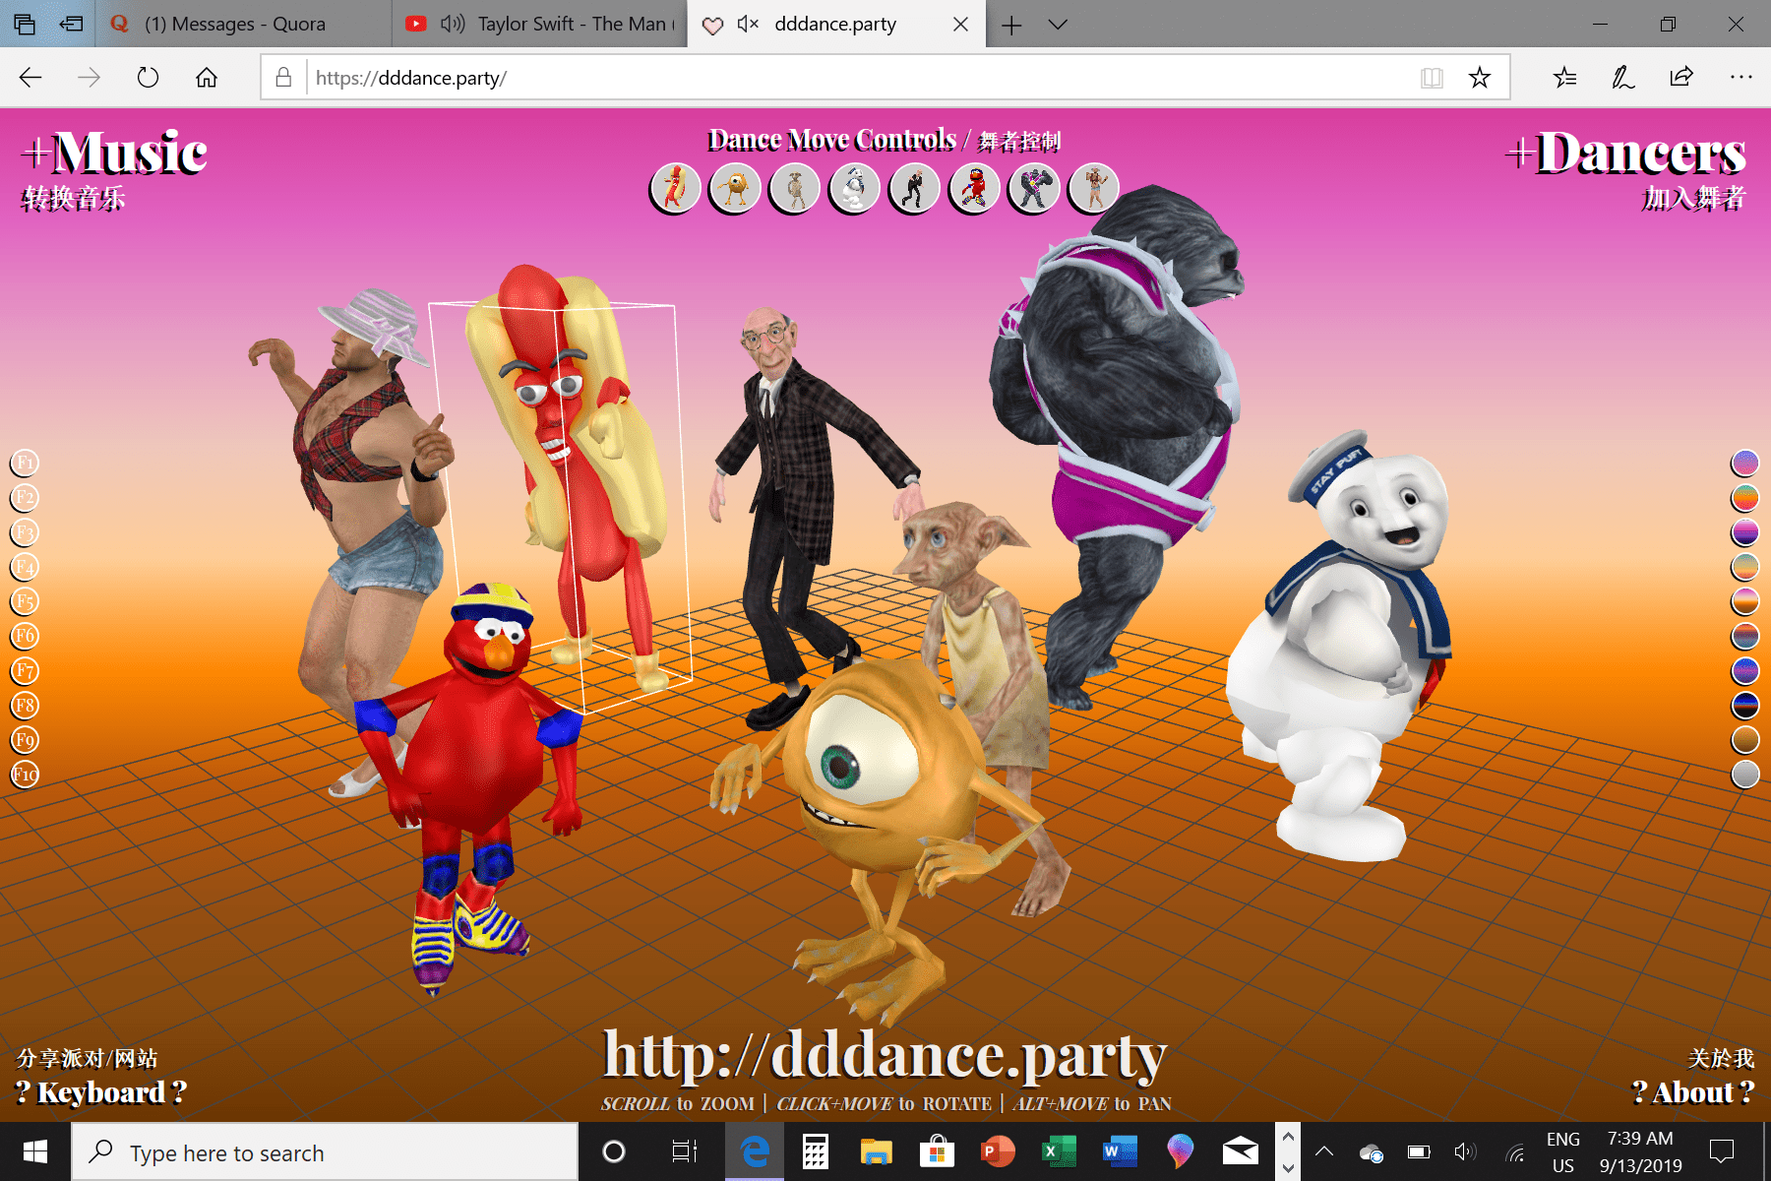Pick the third background gradient swatch

1745,532
